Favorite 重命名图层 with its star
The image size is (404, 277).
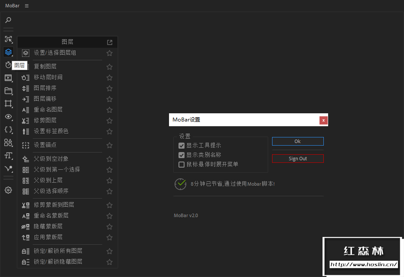(110, 110)
